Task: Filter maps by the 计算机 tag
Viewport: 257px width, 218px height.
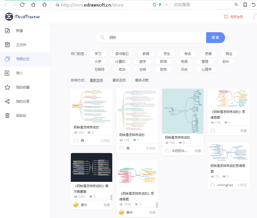Action: [120, 62]
